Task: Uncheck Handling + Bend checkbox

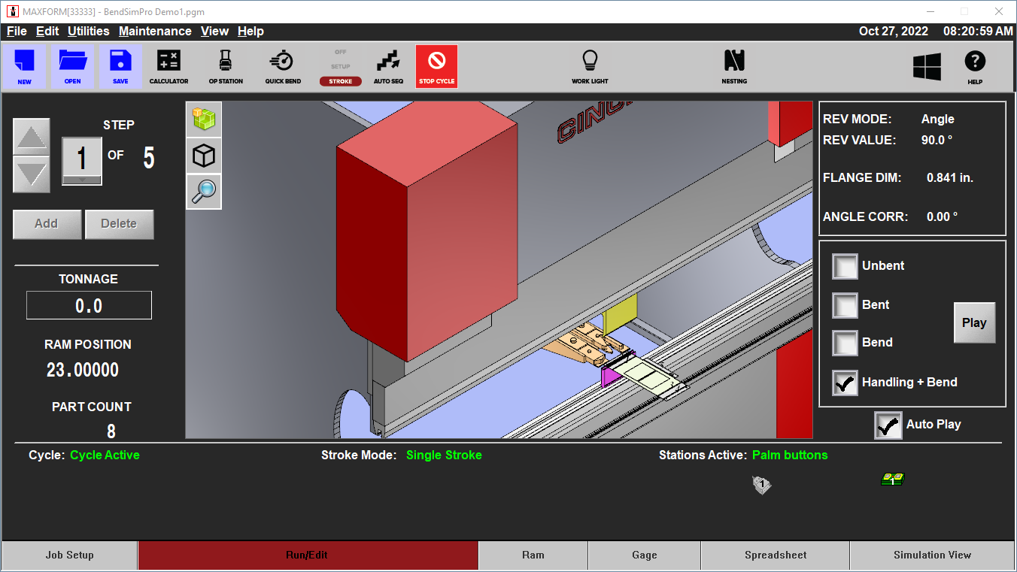Action: click(x=845, y=383)
